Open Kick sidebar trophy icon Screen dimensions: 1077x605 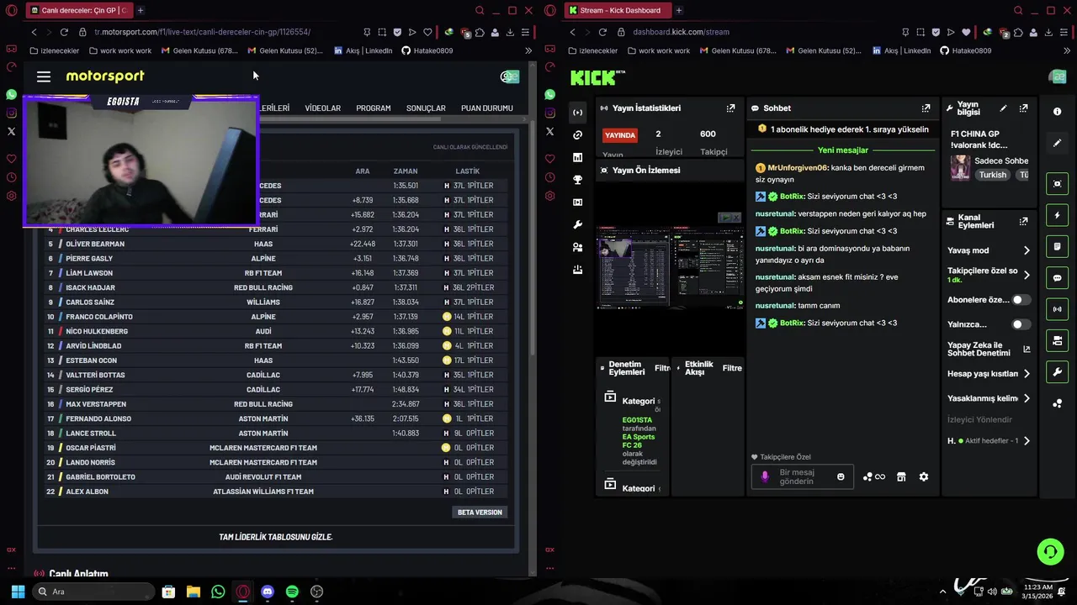click(x=577, y=180)
